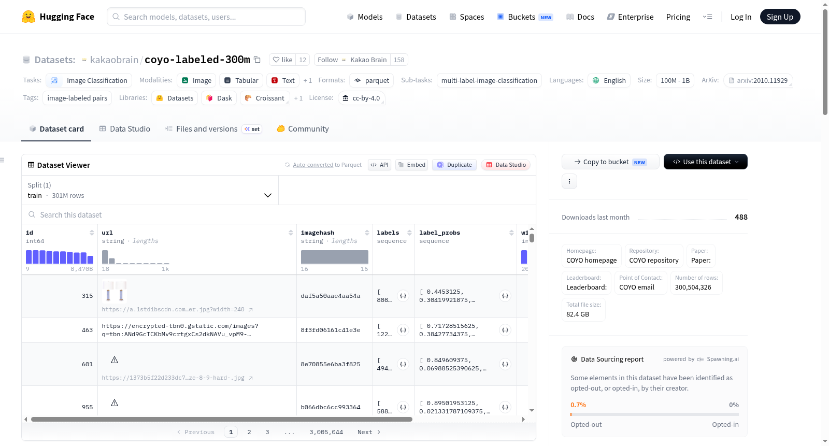Click Copy to bucket button
The width and height of the screenshot is (829, 446).
click(x=610, y=162)
